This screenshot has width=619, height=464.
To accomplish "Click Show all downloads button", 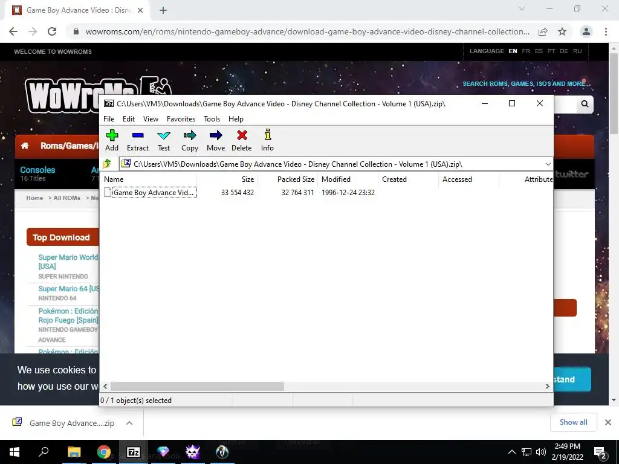I will [573, 422].
